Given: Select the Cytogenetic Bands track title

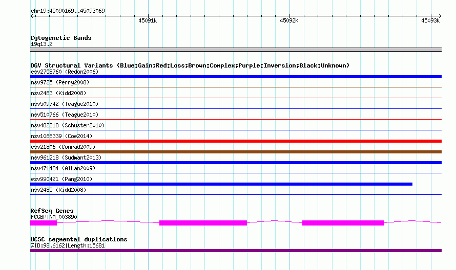Looking at the screenshot, I should pyautogui.click(x=61, y=38).
